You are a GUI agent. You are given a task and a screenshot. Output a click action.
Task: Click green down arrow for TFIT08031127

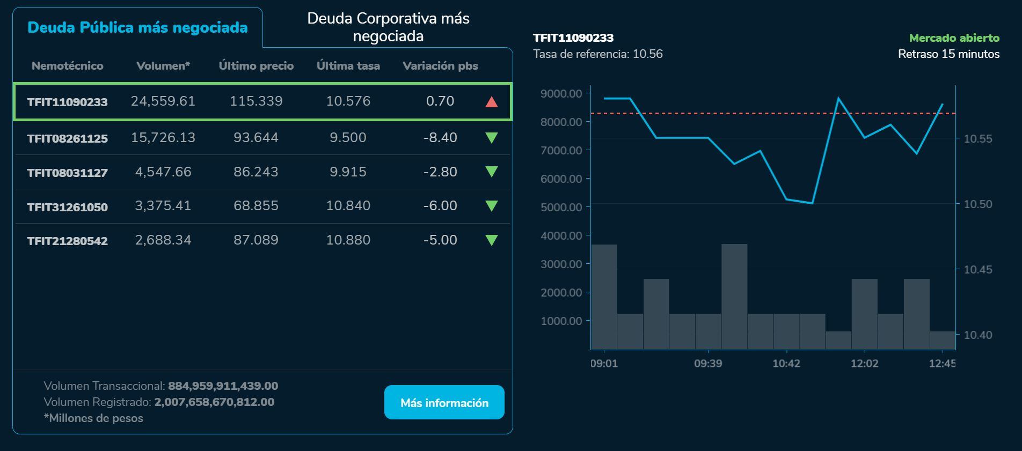(491, 172)
